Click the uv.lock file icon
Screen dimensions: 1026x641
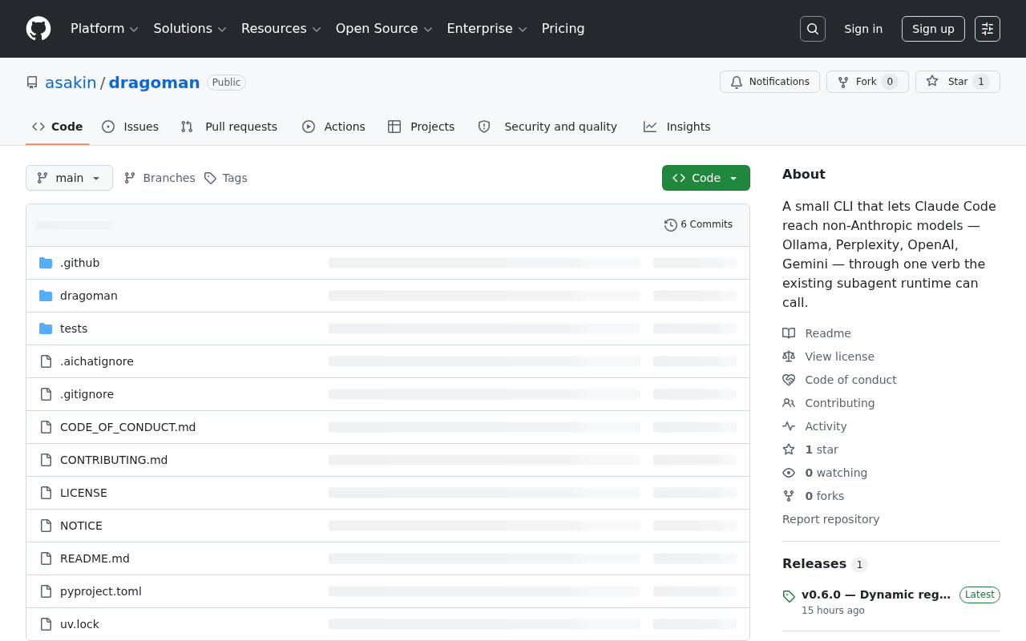(46, 624)
